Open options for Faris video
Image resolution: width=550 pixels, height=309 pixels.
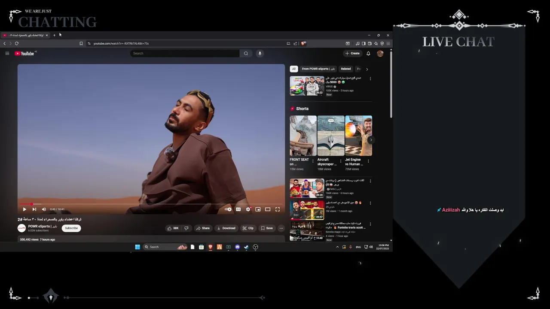pos(370,181)
